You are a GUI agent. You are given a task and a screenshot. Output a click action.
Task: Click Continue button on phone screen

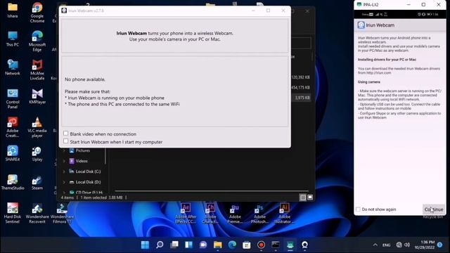click(x=434, y=209)
